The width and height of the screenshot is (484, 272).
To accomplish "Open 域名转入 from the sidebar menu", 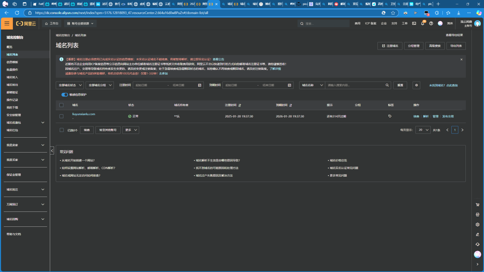I will click(13, 77).
